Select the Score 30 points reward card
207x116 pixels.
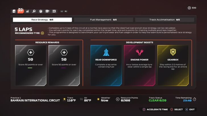(x=31, y=66)
